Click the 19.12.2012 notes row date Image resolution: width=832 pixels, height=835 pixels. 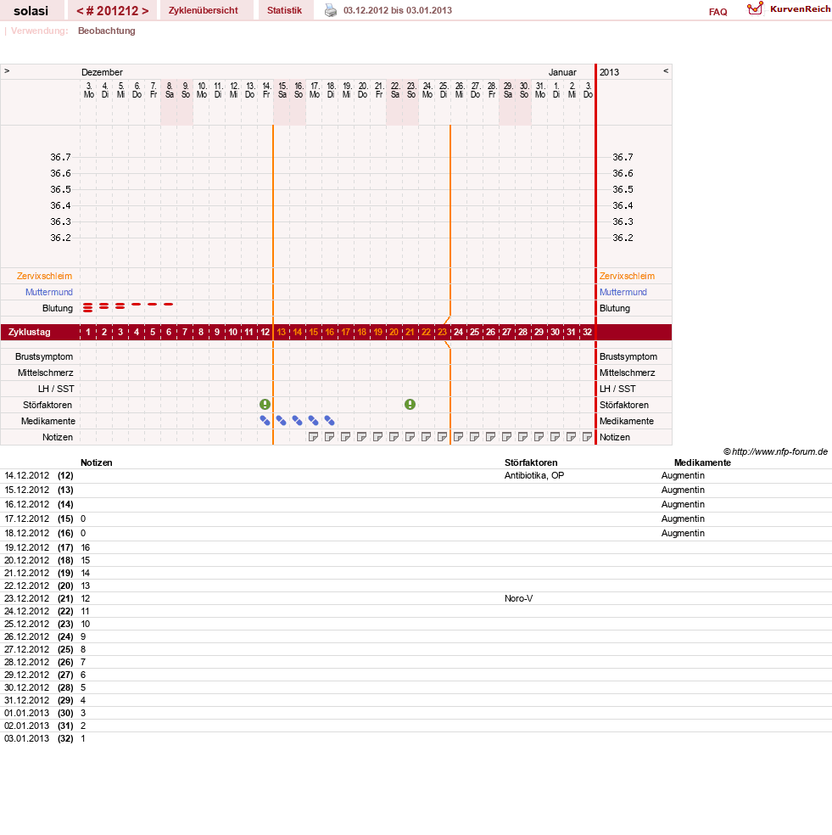pyautogui.click(x=26, y=547)
